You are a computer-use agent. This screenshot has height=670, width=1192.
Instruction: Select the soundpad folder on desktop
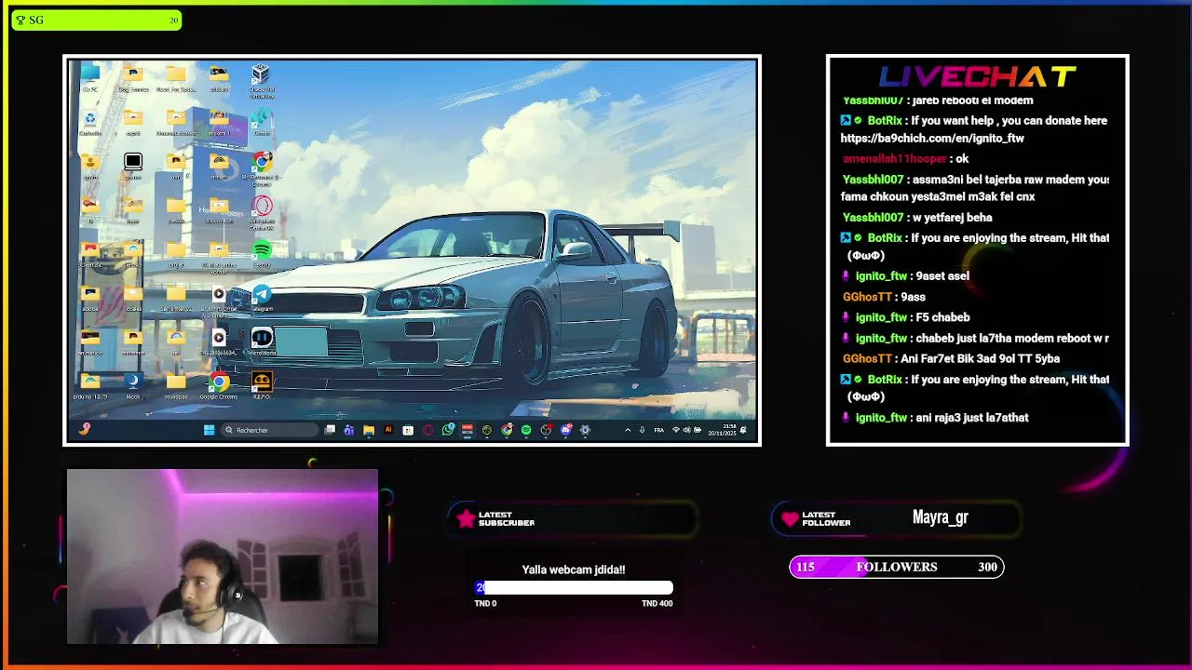coord(176,386)
